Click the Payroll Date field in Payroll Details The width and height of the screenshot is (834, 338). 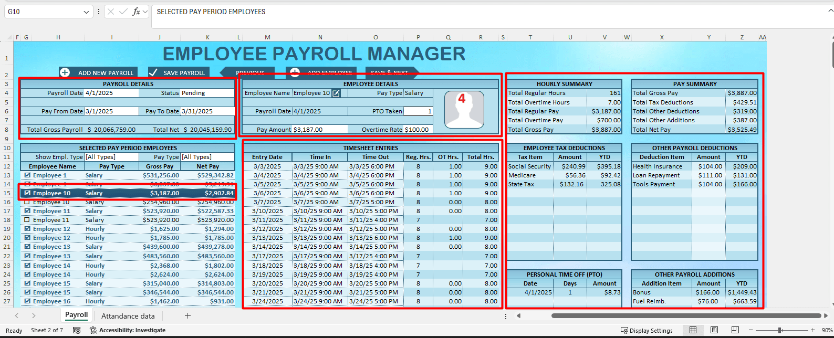point(111,93)
